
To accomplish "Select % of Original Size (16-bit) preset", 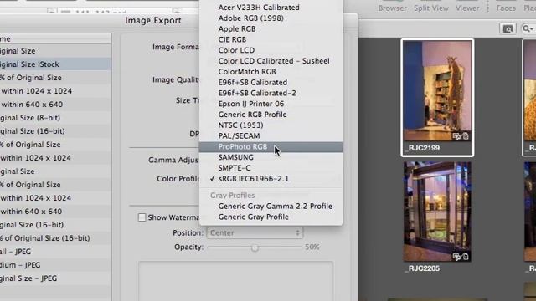I will [x=55, y=238].
